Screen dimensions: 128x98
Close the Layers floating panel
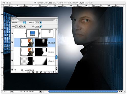point(12,17)
